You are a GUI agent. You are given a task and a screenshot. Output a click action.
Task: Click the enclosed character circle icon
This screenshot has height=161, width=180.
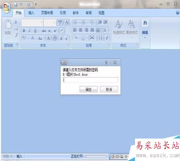click(x=55, y=38)
